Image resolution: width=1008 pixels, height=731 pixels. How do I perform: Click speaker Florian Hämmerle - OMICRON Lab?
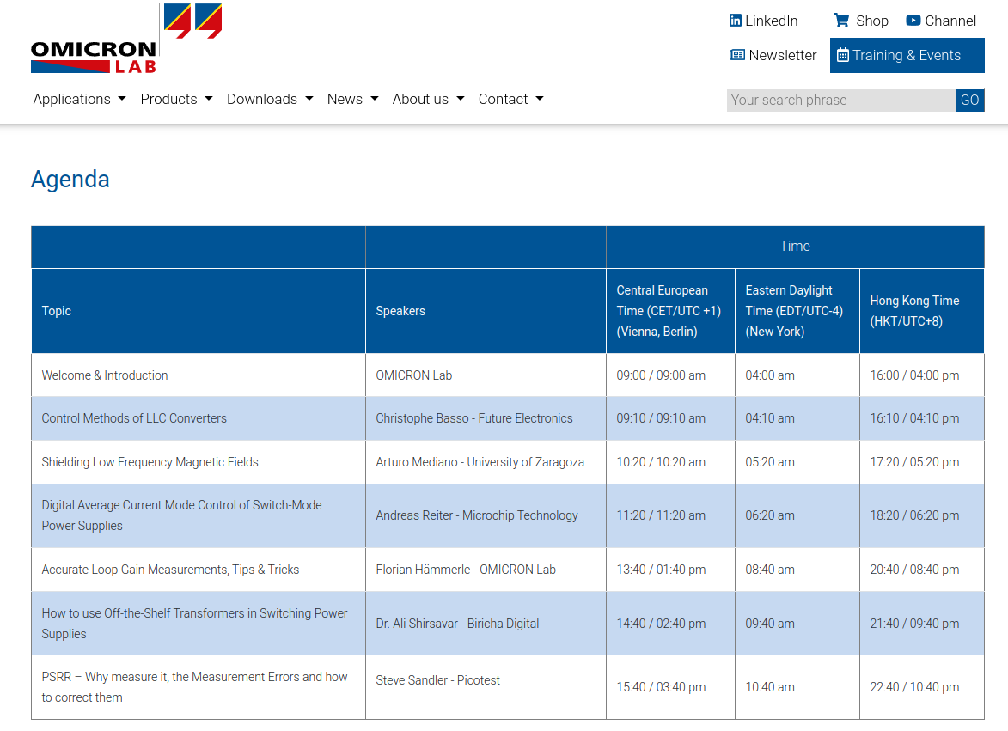tap(466, 570)
